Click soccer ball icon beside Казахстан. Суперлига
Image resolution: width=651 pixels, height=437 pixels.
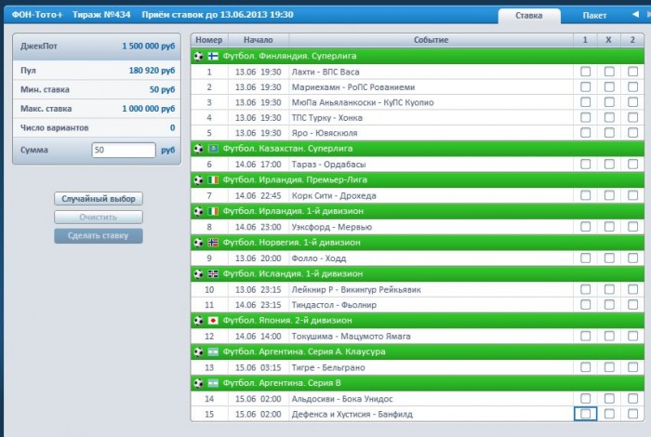pos(198,149)
